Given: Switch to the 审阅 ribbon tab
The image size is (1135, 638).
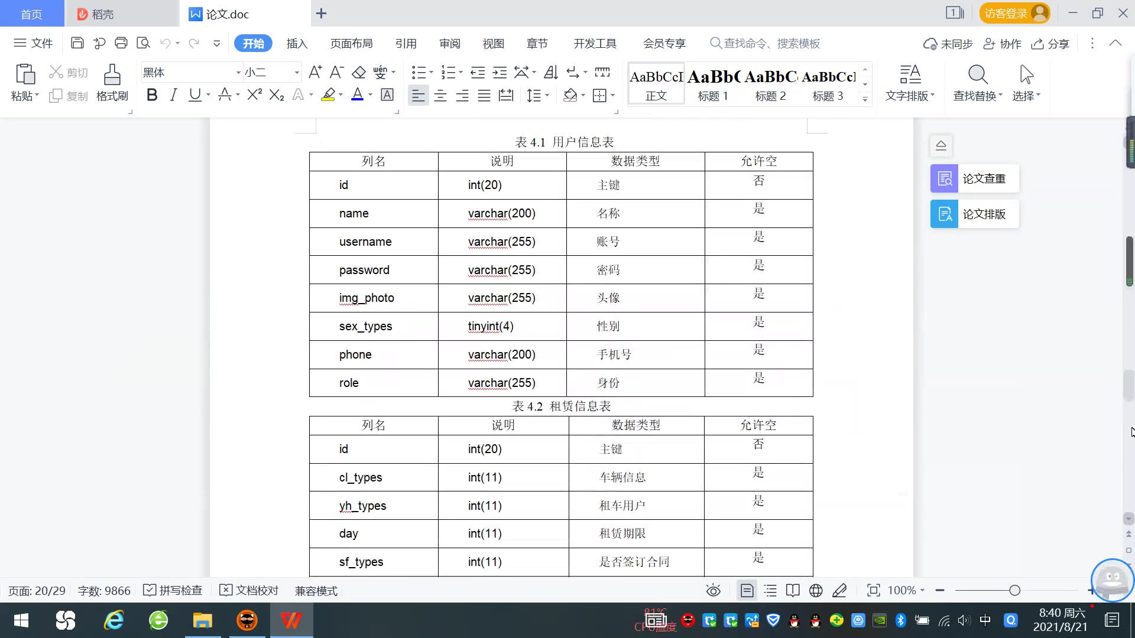Looking at the screenshot, I should pyautogui.click(x=450, y=43).
